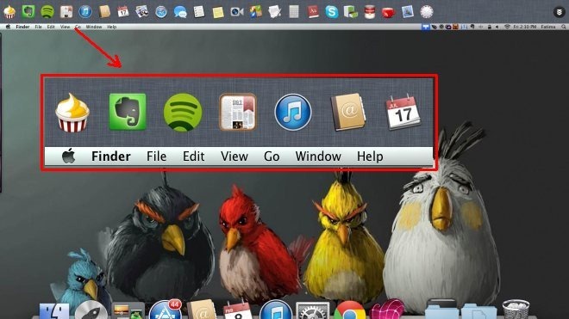Open the View menu in the menu bar
569x319 pixels.
(x=65, y=27)
